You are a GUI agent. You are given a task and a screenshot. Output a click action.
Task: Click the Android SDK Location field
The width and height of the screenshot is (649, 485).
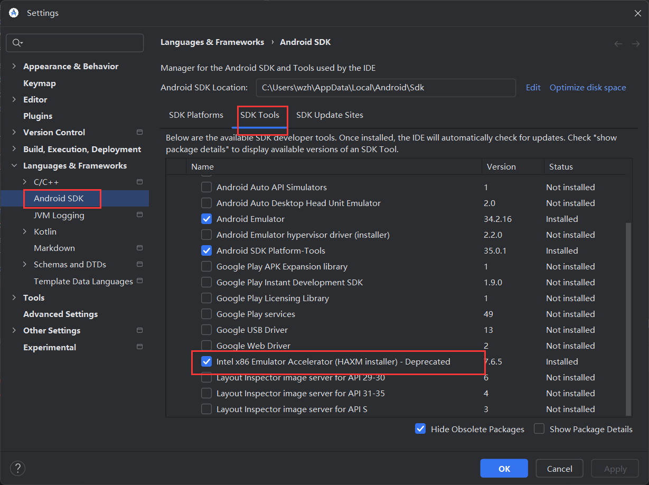385,88
